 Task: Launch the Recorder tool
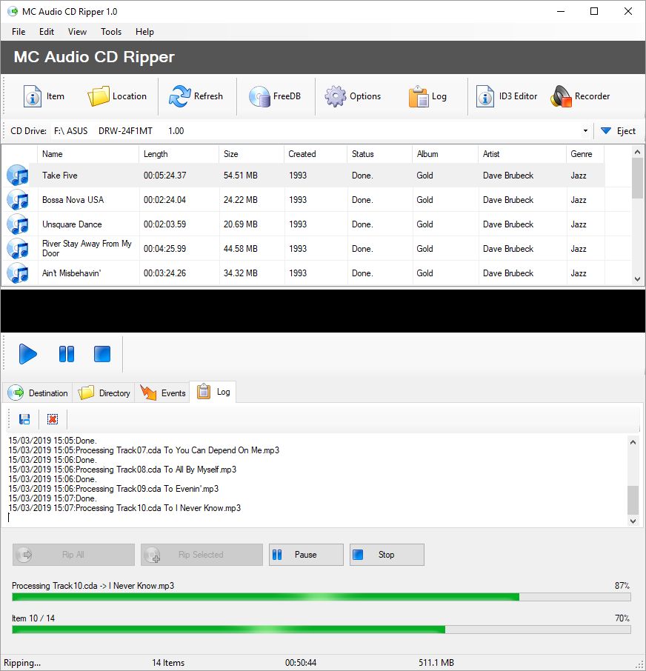pyautogui.click(x=582, y=96)
